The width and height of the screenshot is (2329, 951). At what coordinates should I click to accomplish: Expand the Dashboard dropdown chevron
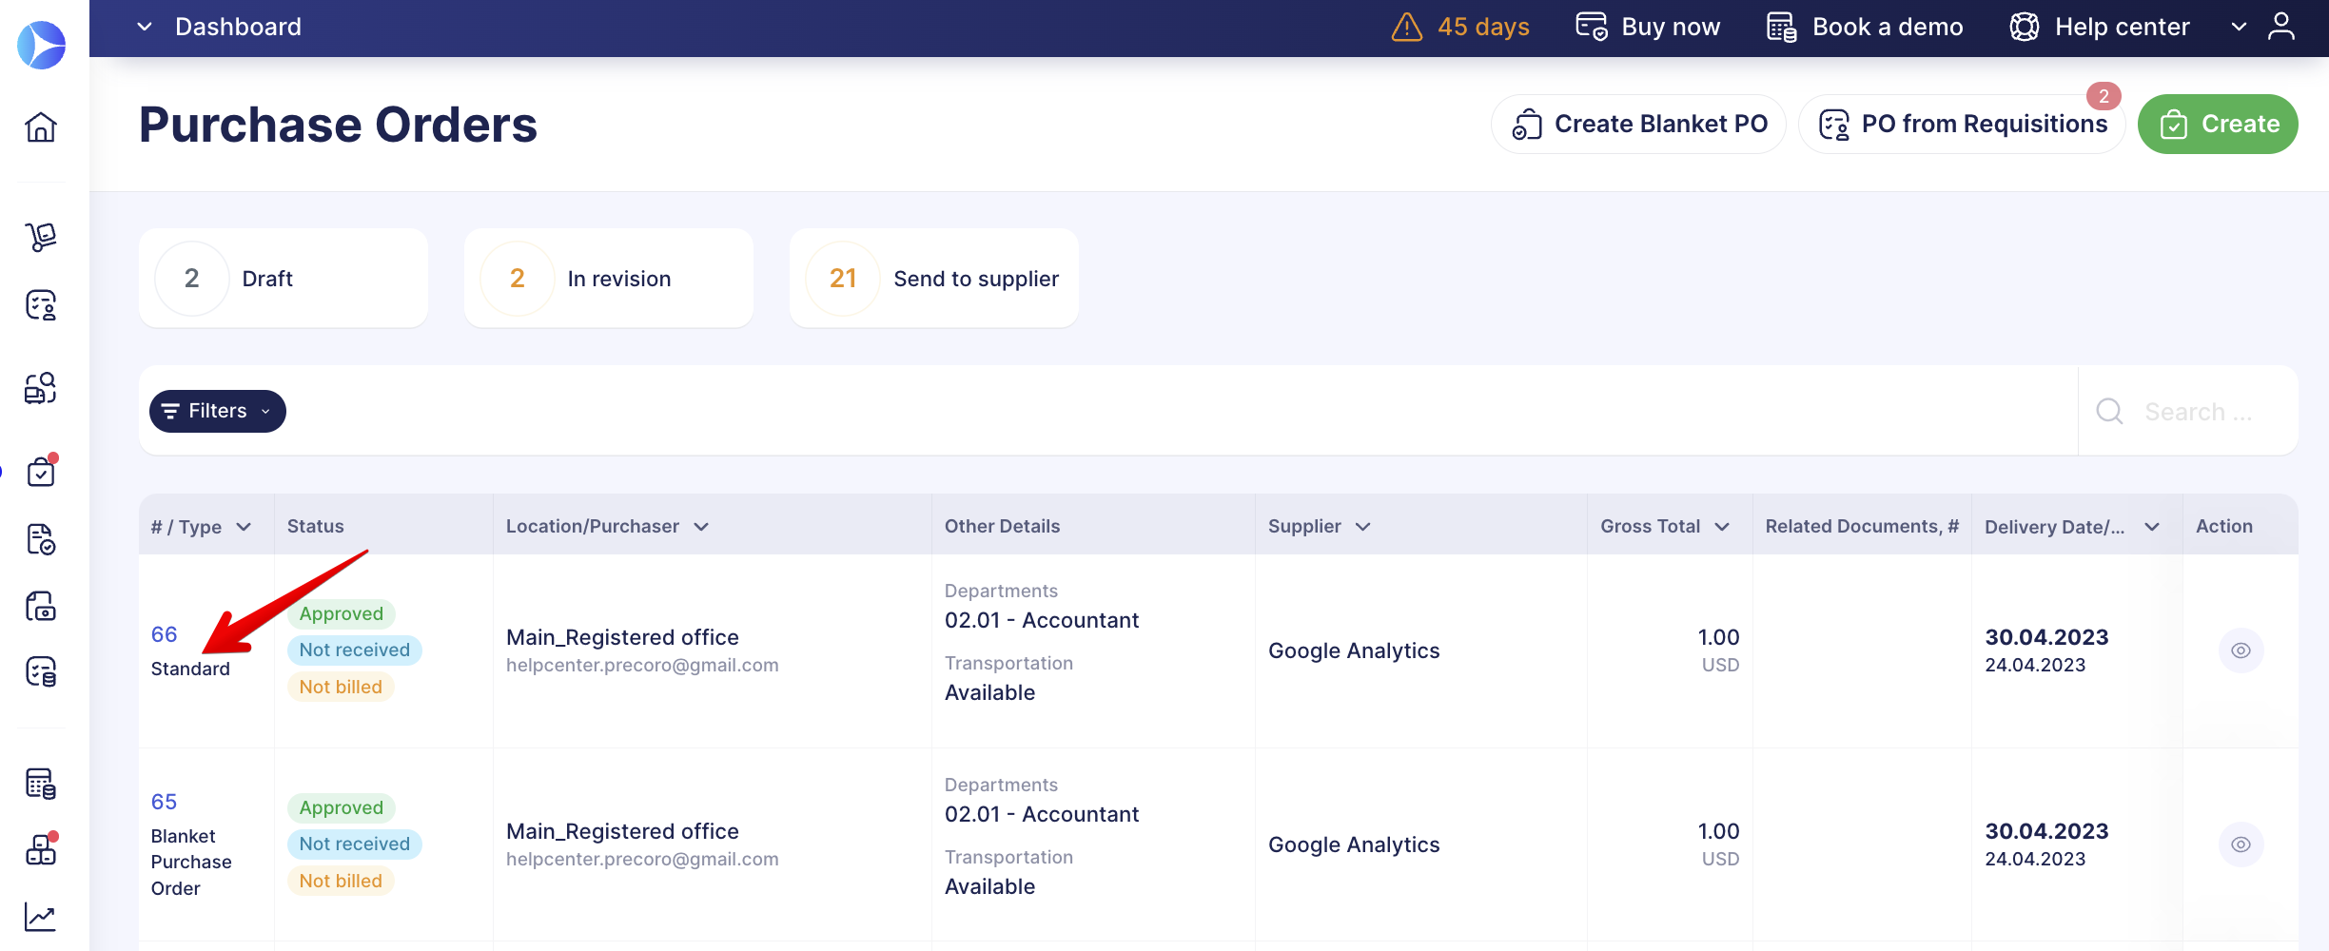coord(145,27)
